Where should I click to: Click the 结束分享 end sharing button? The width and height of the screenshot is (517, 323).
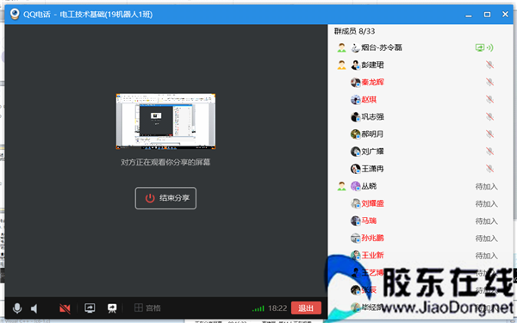point(165,198)
